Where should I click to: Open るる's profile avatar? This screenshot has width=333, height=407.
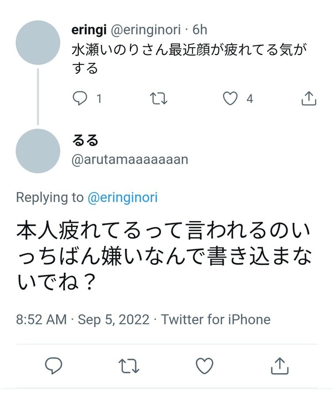38,151
